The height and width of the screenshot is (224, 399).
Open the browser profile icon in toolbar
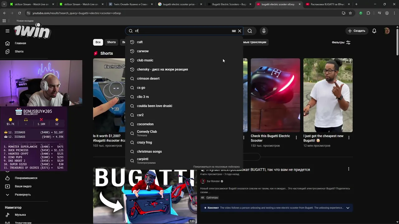(x=387, y=13)
